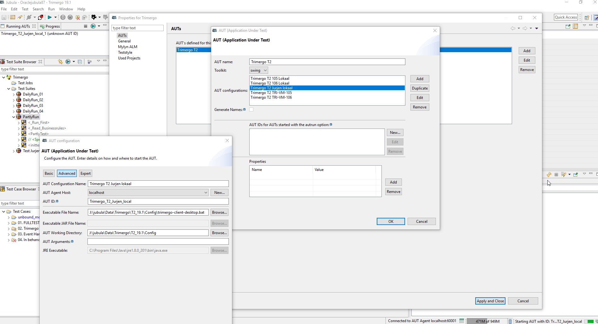This screenshot has height=324, width=598.
Task: Click the connect to AUT Agent plug icon
Action: click(29, 17)
